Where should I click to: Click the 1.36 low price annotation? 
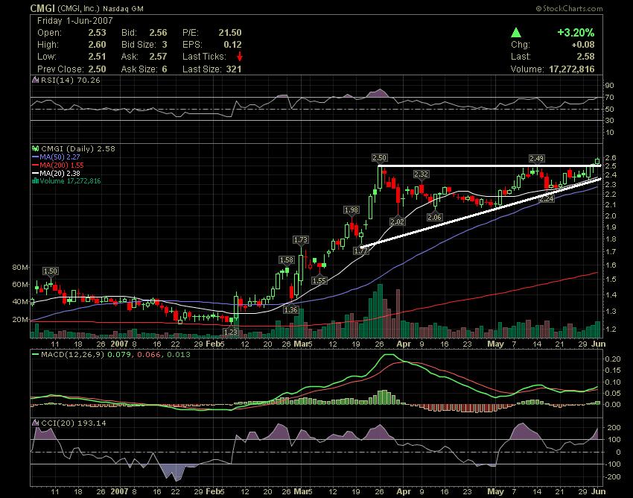pos(290,309)
